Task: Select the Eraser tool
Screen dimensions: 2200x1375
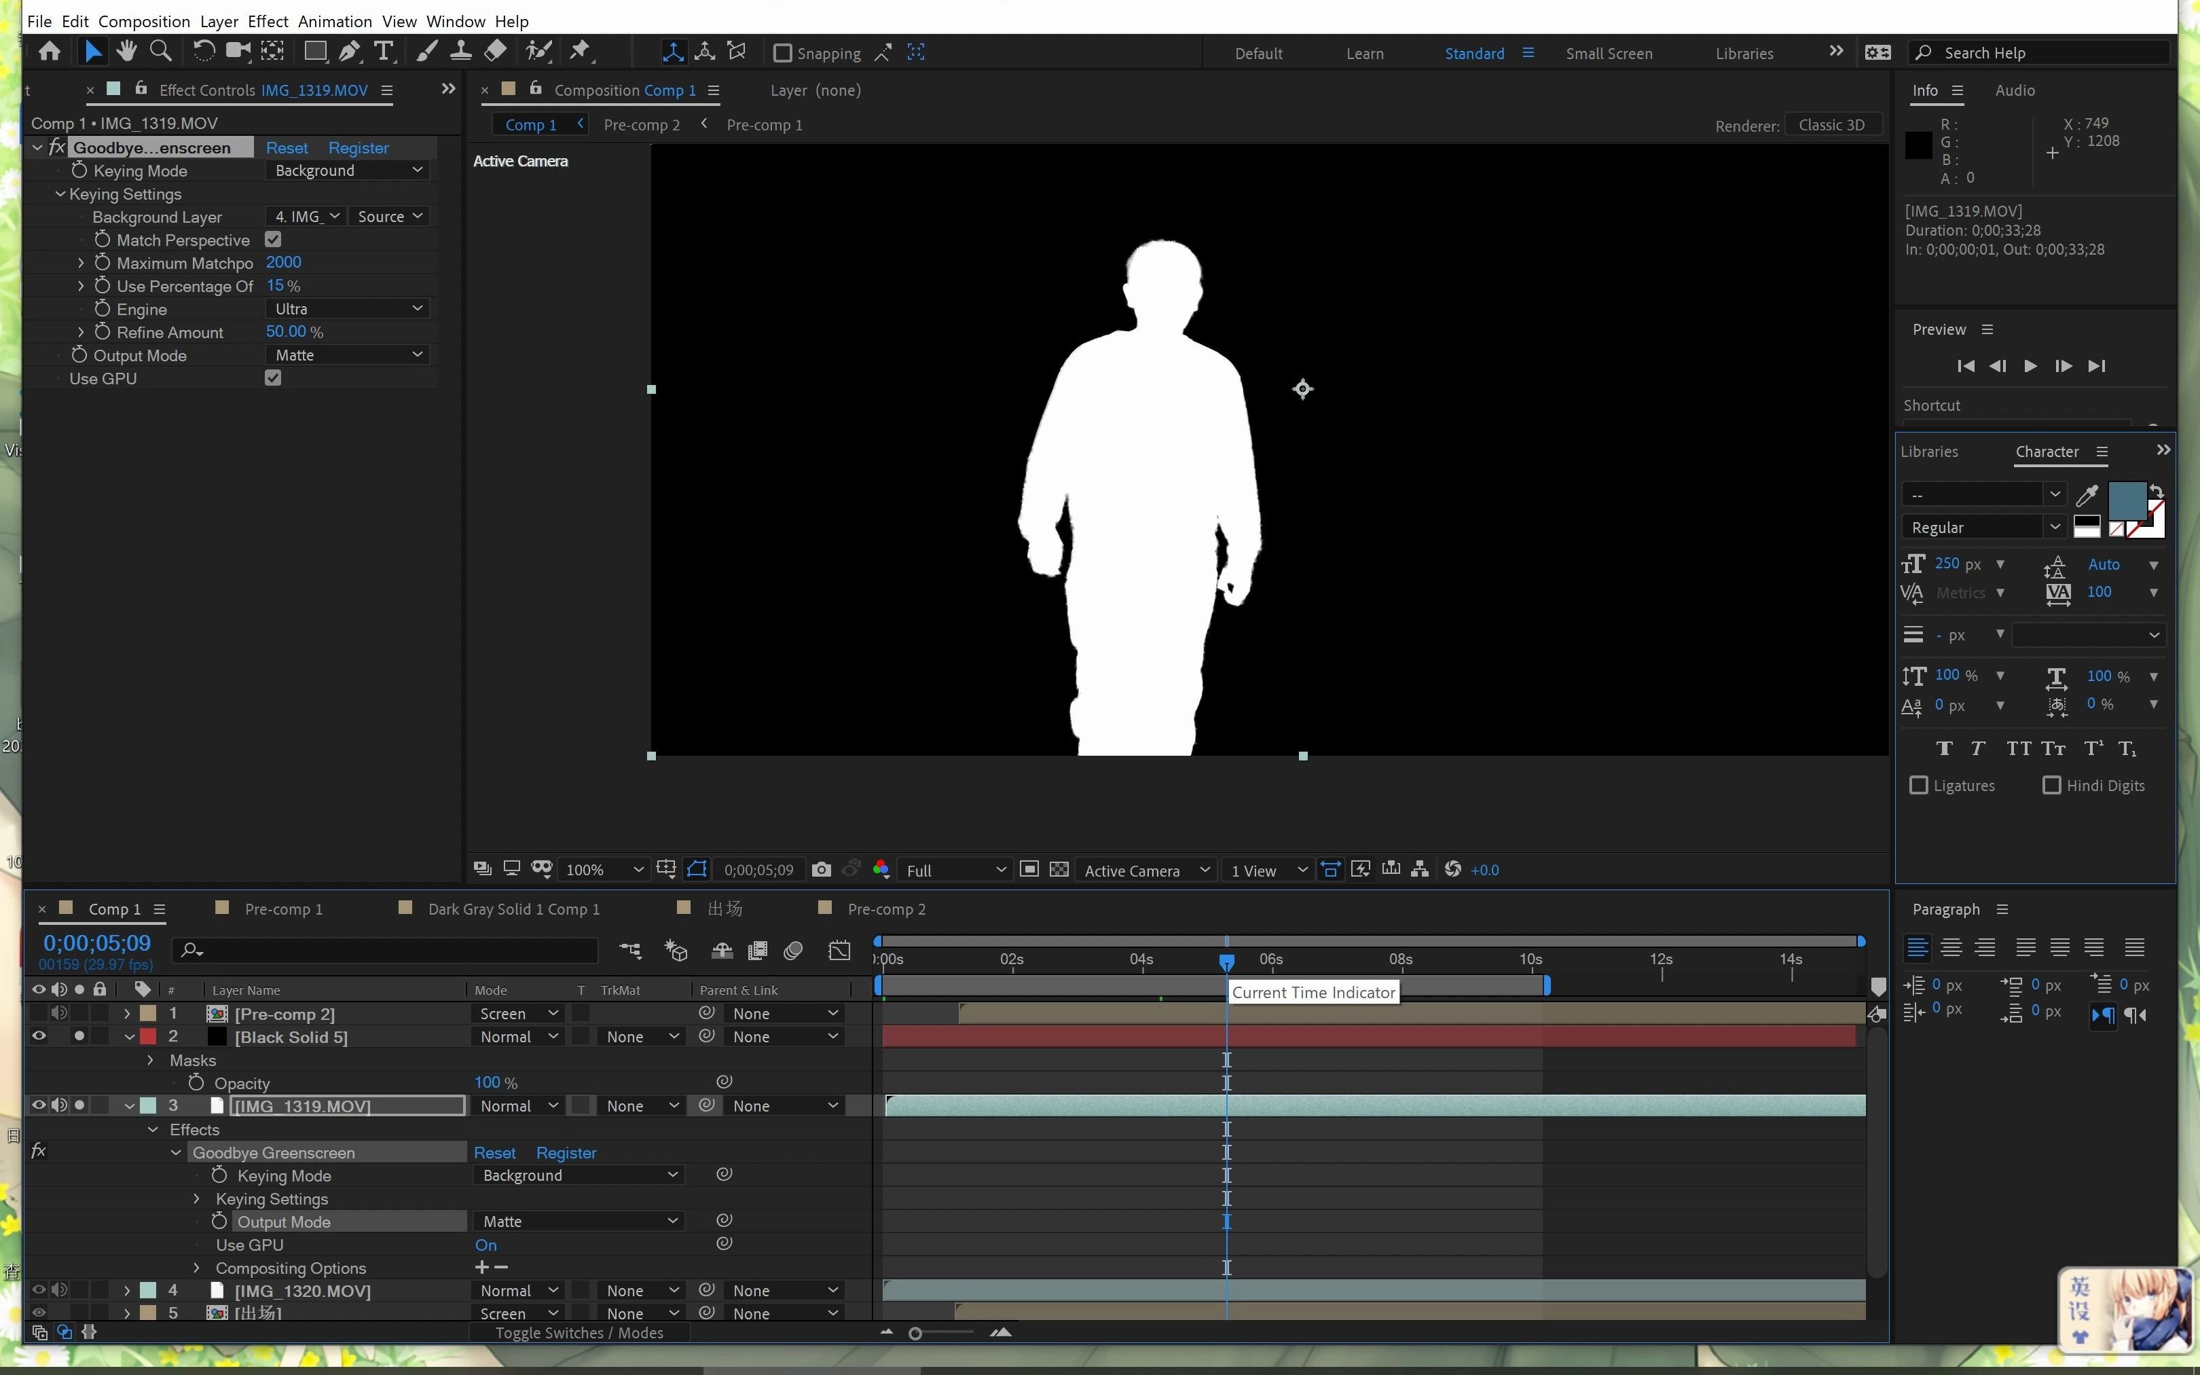Action: 496,52
